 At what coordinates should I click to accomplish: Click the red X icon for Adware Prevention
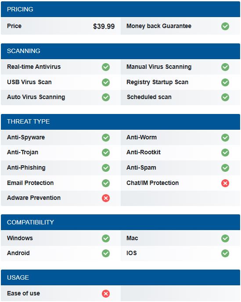pyautogui.click(x=106, y=198)
